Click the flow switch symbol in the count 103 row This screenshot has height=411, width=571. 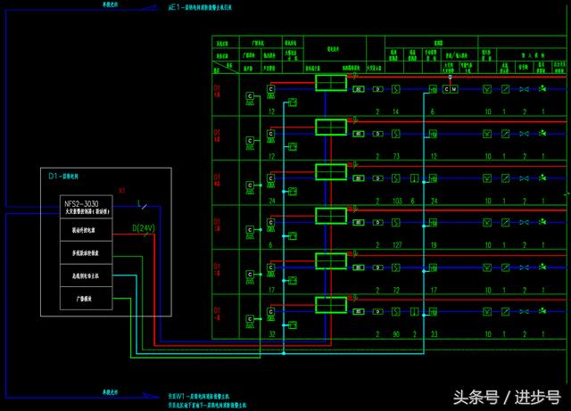pyautogui.click(x=506, y=178)
